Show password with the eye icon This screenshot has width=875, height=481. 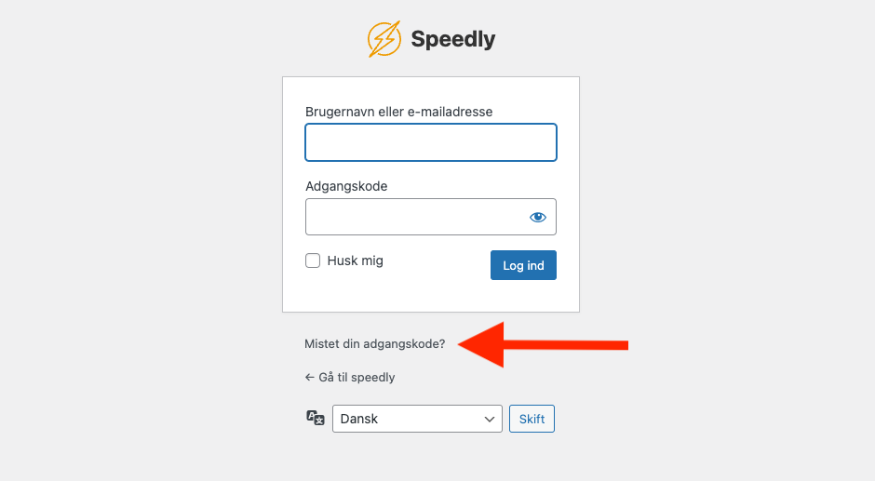(x=538, y=217)
